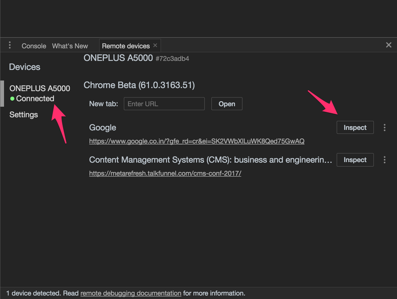Viewport: 397px width, 299px height.
Task: Open the drawer three-dot menu icon
Action: (x=10, y=45)
